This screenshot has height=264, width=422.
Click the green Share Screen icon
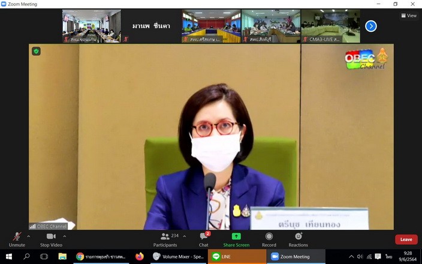[236, 236]
